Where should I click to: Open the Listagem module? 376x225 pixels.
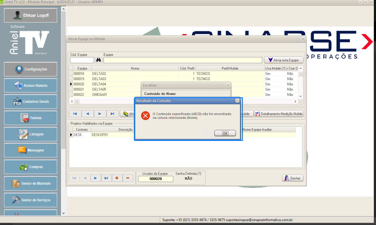click(x=30, y=134)
